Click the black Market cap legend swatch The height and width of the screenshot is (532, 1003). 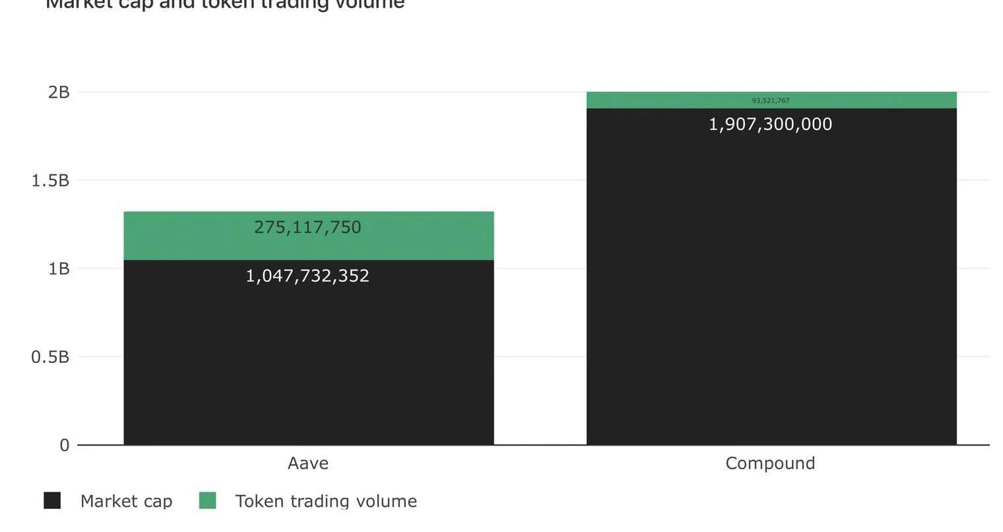(52, 500)
